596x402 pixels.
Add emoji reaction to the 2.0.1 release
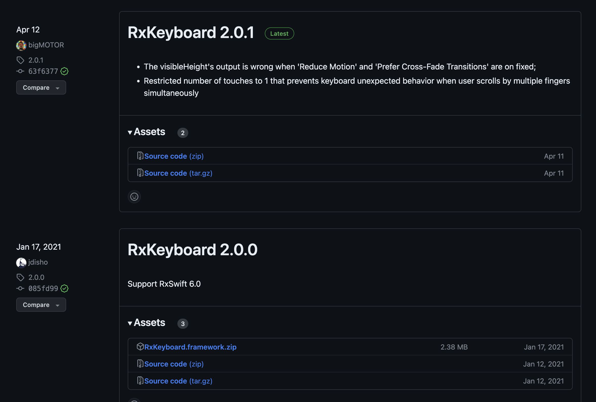point(134,197)
